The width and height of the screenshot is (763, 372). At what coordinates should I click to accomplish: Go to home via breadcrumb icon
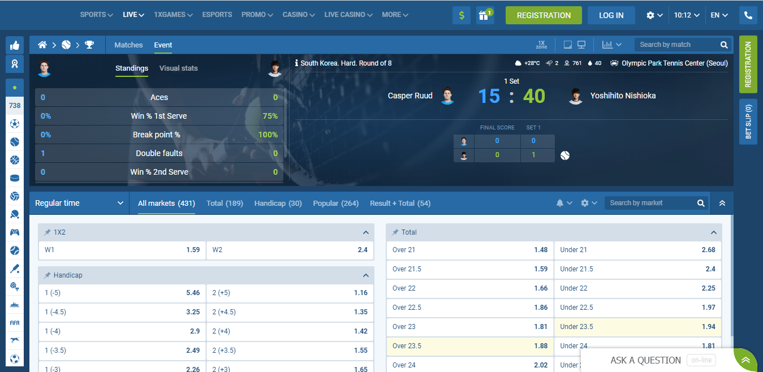tap(42, 45)
